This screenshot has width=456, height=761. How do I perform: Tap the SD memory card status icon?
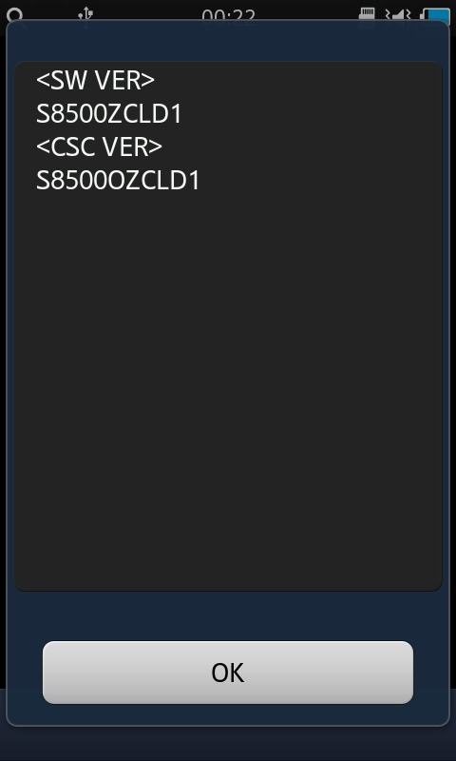point(367,14)
